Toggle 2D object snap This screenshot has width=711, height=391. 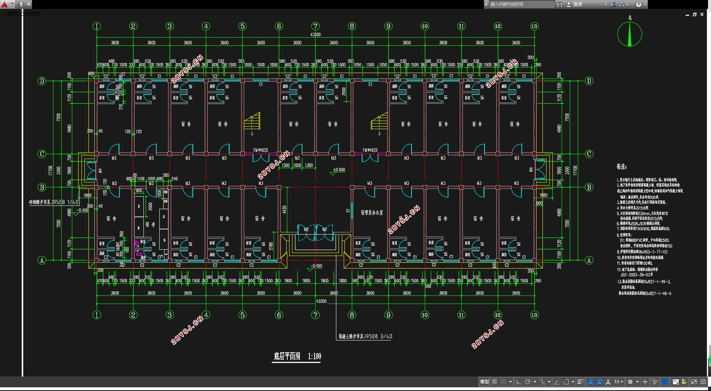click(x=566, y=382)
